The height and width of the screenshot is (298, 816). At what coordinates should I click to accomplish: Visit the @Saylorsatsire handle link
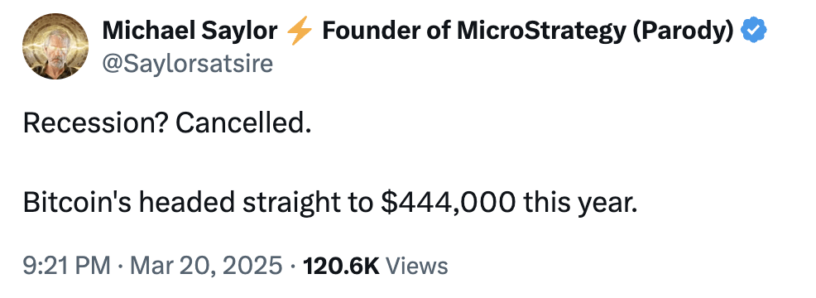pyautogui.click(x=187, y=64)
